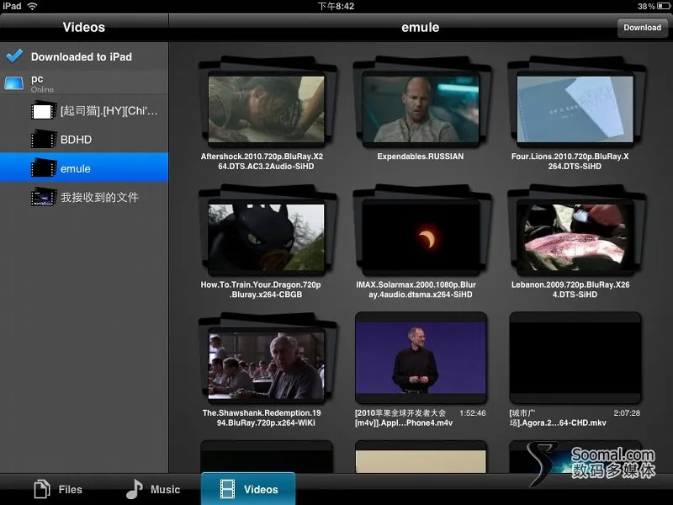
Task: Click the IMAX.Solarmax.2000.1080p label
Action: 416,290
